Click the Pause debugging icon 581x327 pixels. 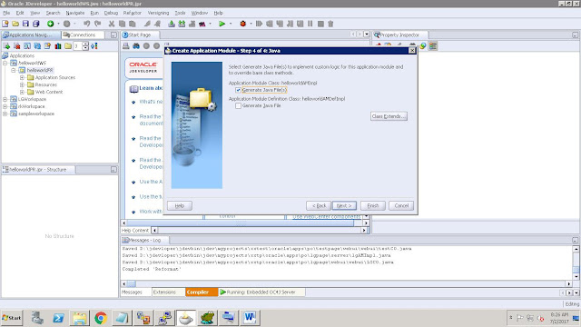[x=310, y=24]
